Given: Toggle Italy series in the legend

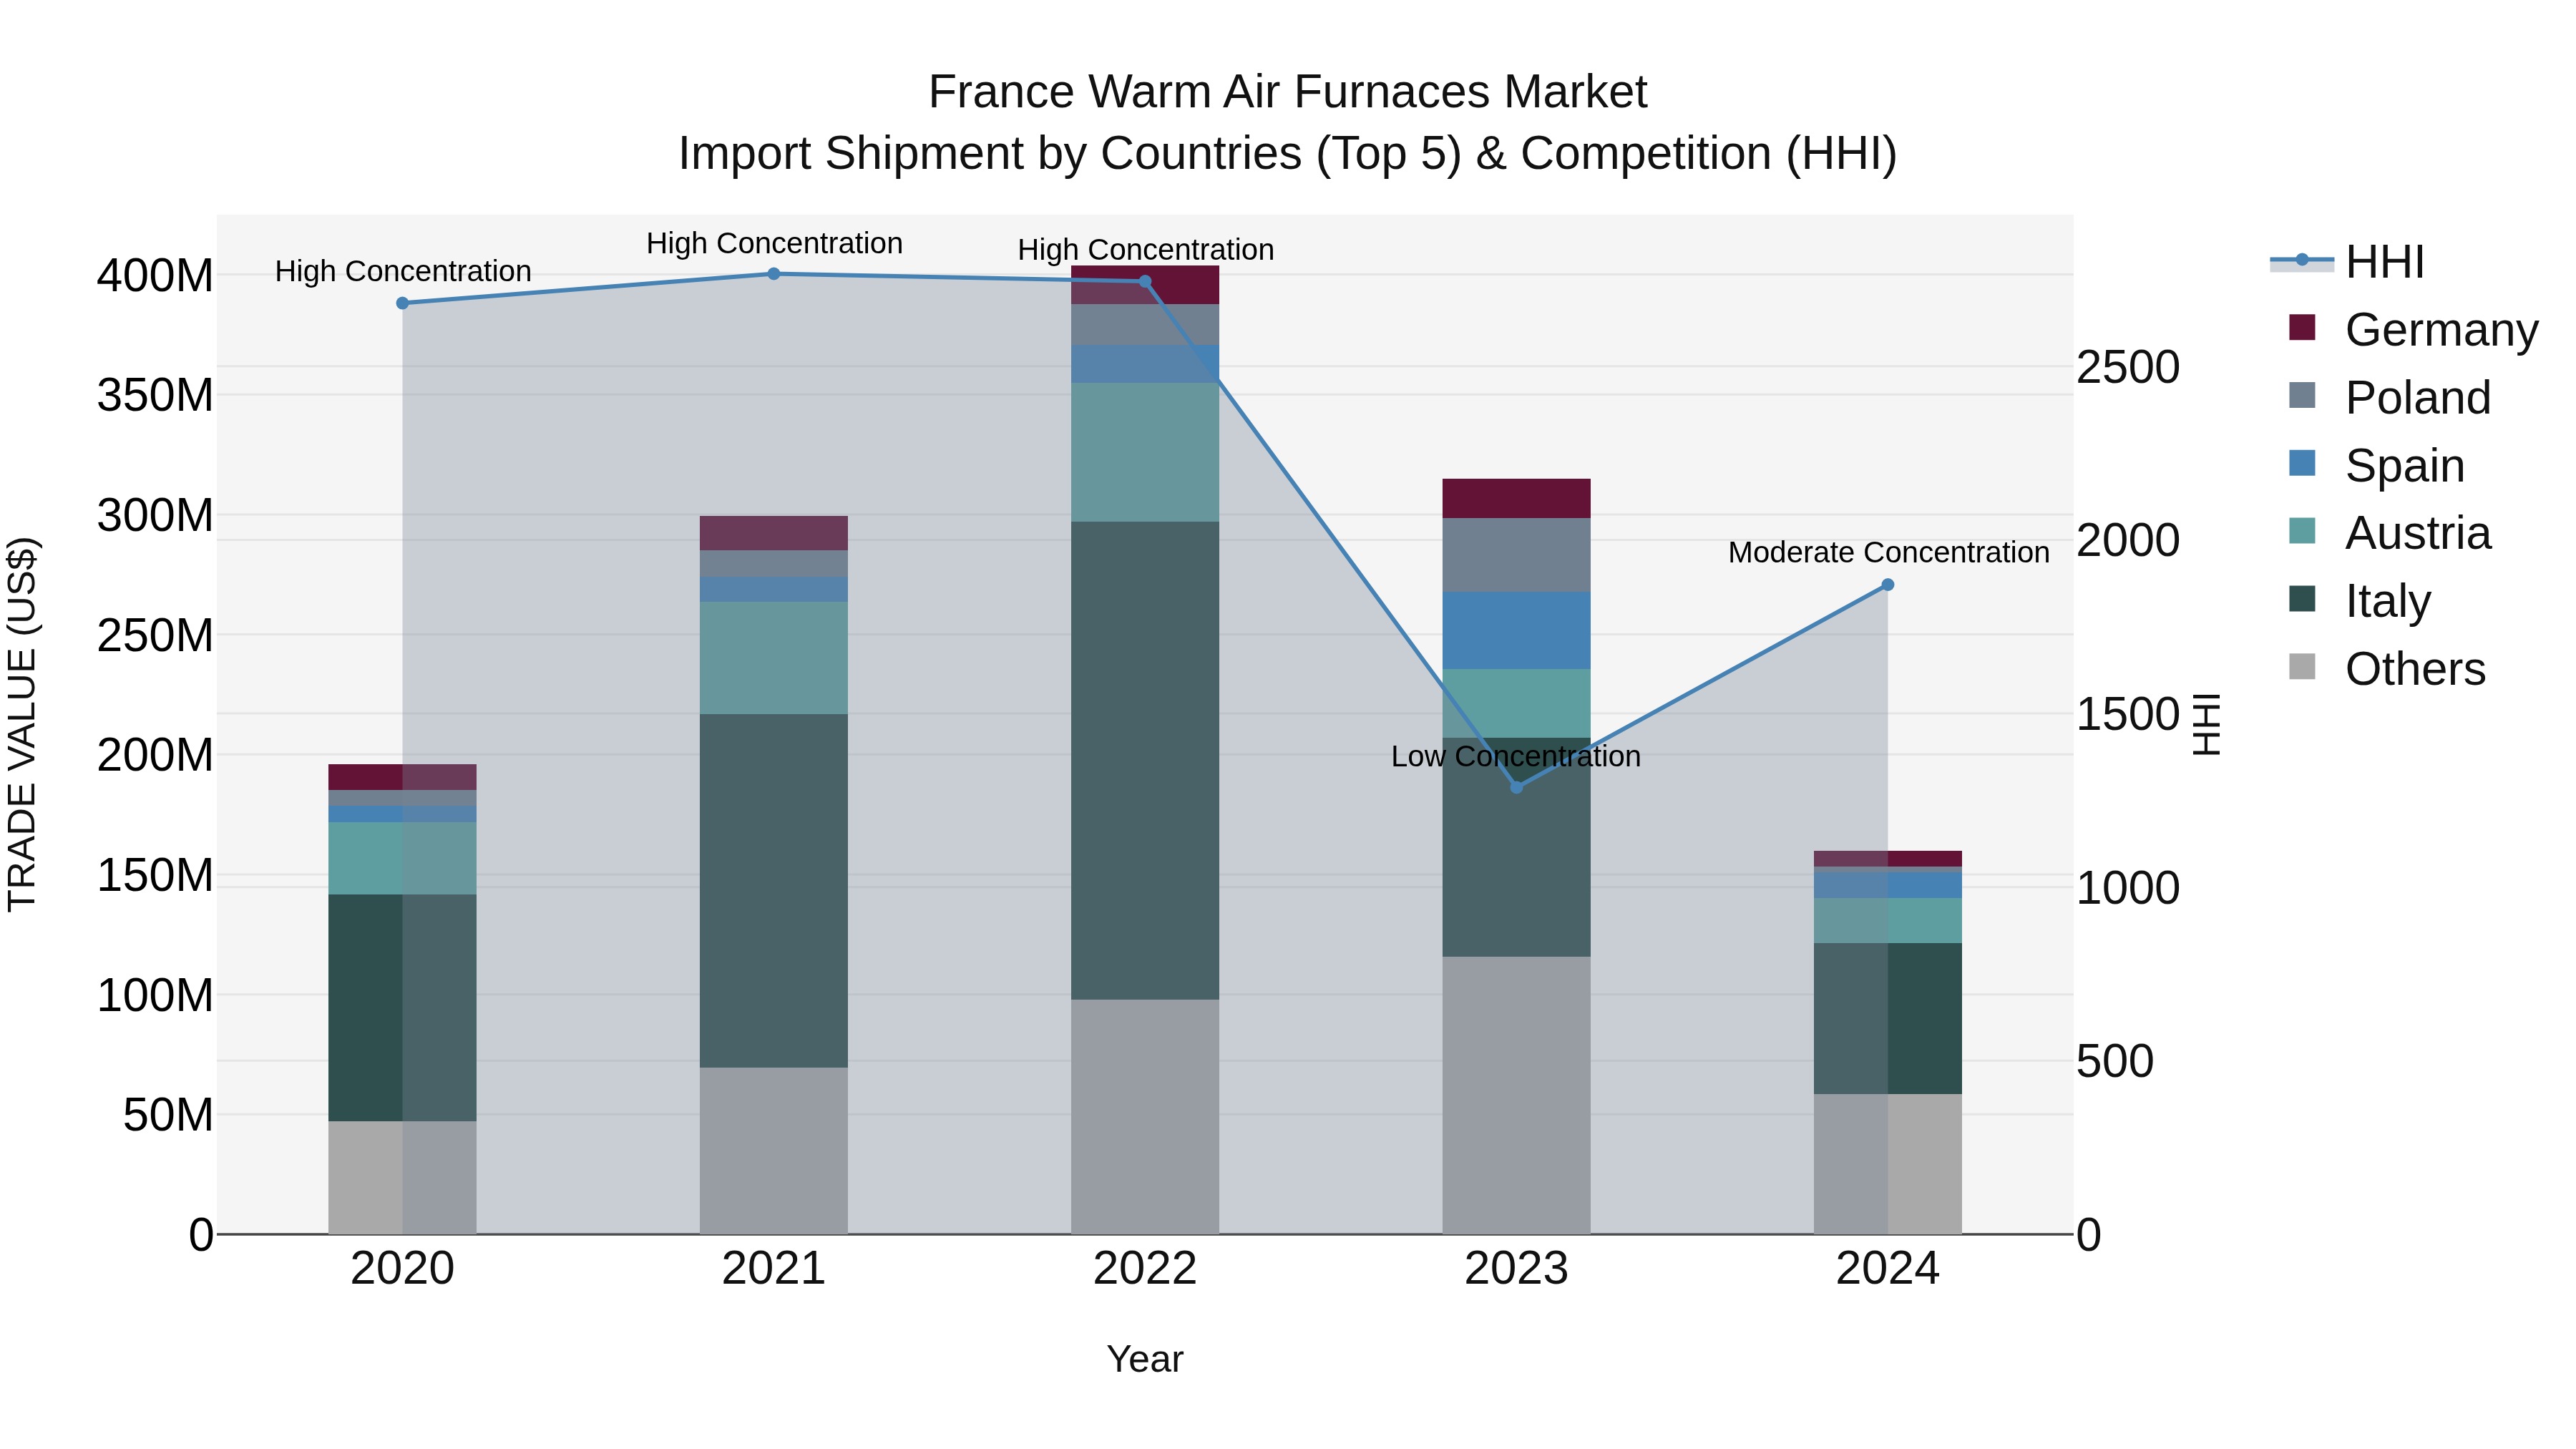Looking at the screenshot, I should pyautogui.click(x=2359, y=601).
